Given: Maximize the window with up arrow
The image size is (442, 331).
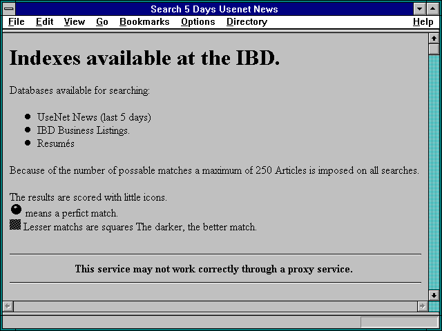Looking at the screenshot, I should pos(433,9).
